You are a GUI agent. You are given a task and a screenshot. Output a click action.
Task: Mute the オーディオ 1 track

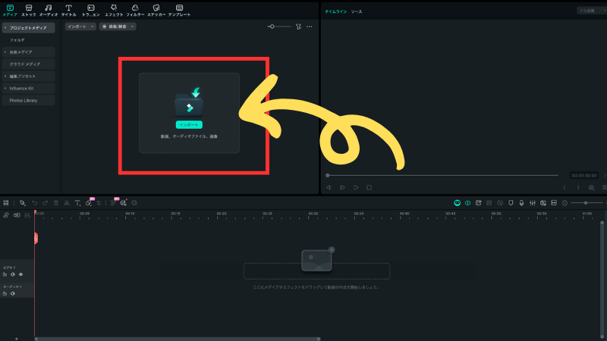point(13,293)
